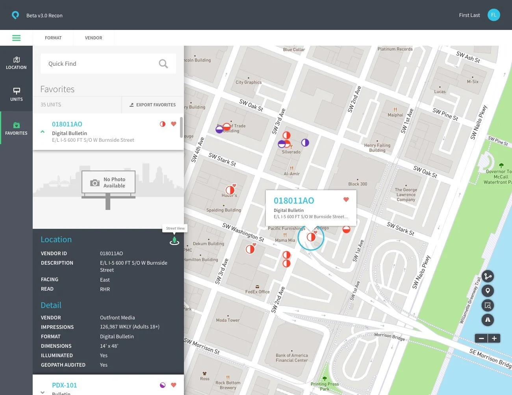Open the FORMAT filter menu
This screenshot has height=395, width=512.
53,38
